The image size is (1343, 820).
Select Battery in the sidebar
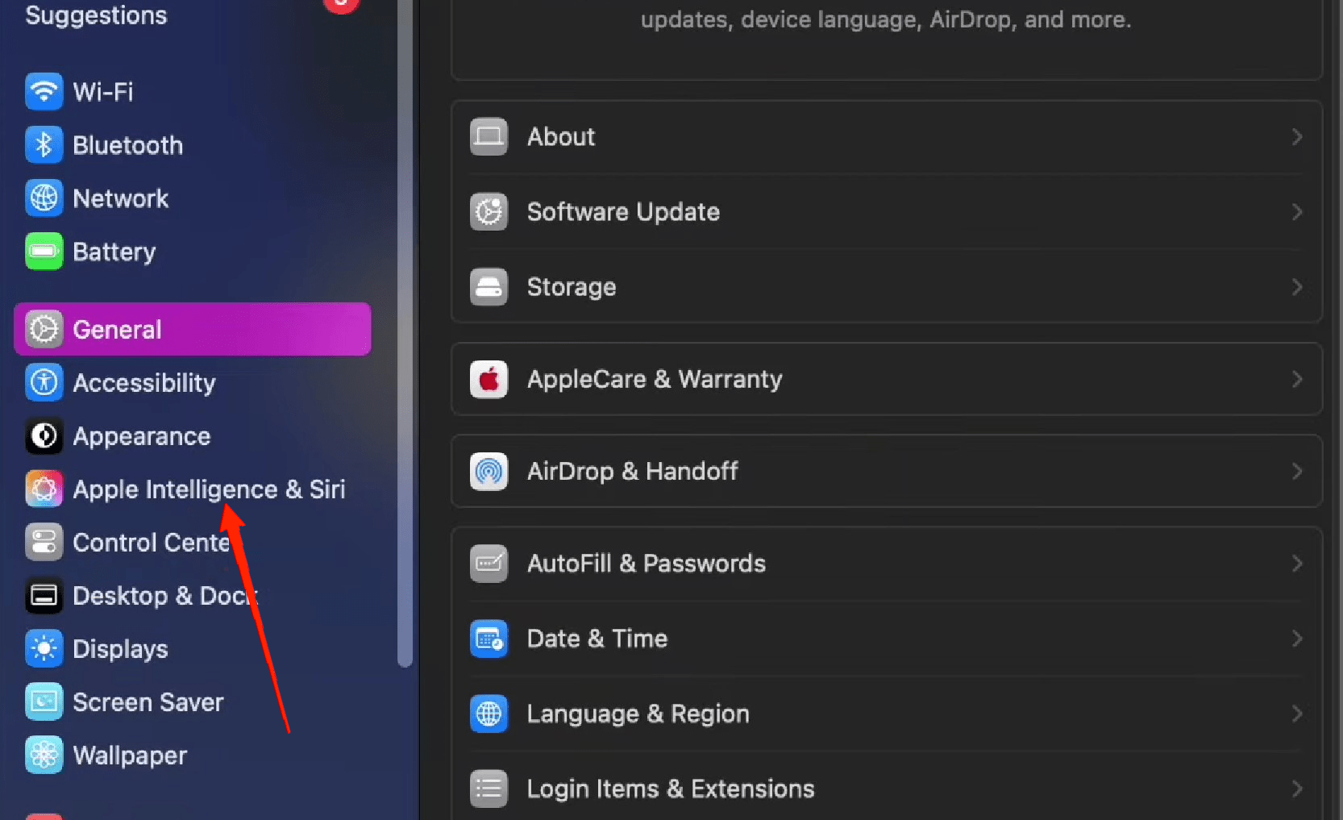(114, 252)
